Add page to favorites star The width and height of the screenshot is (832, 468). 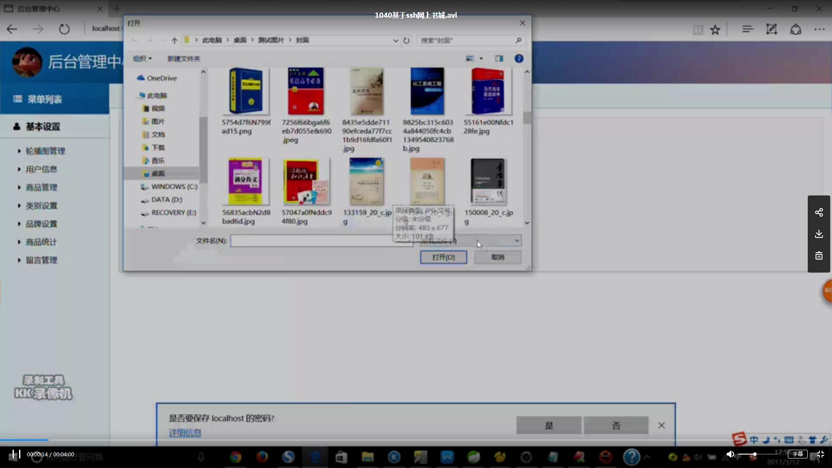(715, 29)
